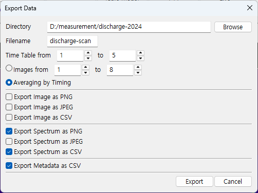Enable Export Image as JPEG
258x193 pixels.
pyautogui.click(x=9, y=107)
